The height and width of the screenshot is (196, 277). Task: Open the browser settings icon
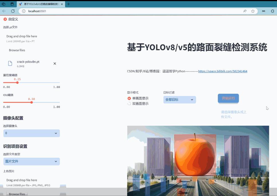coord(272,11)
